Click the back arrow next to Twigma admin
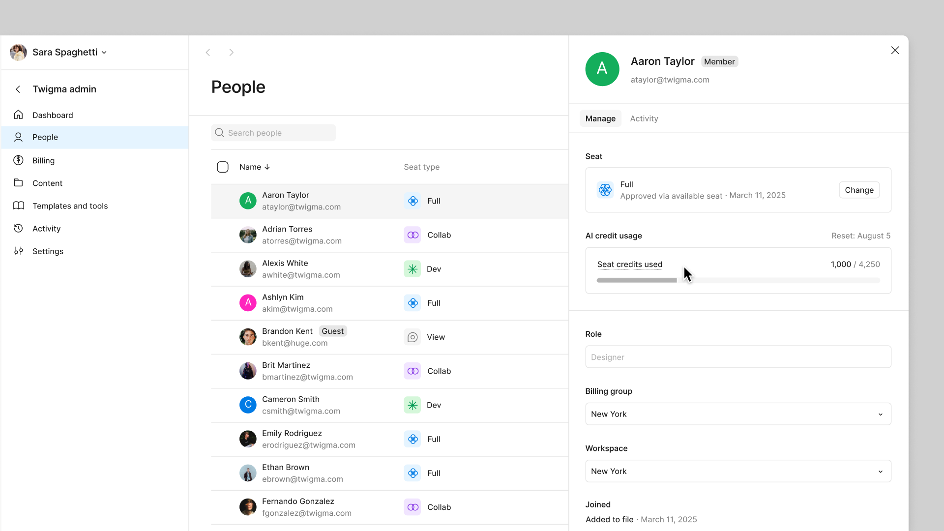 (18, 89)
